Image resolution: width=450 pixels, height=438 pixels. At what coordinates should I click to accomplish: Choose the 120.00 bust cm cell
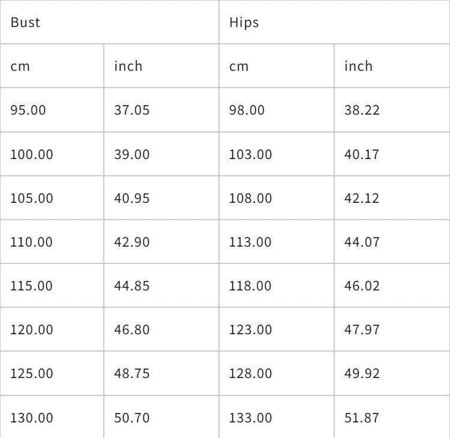point(31,329)
